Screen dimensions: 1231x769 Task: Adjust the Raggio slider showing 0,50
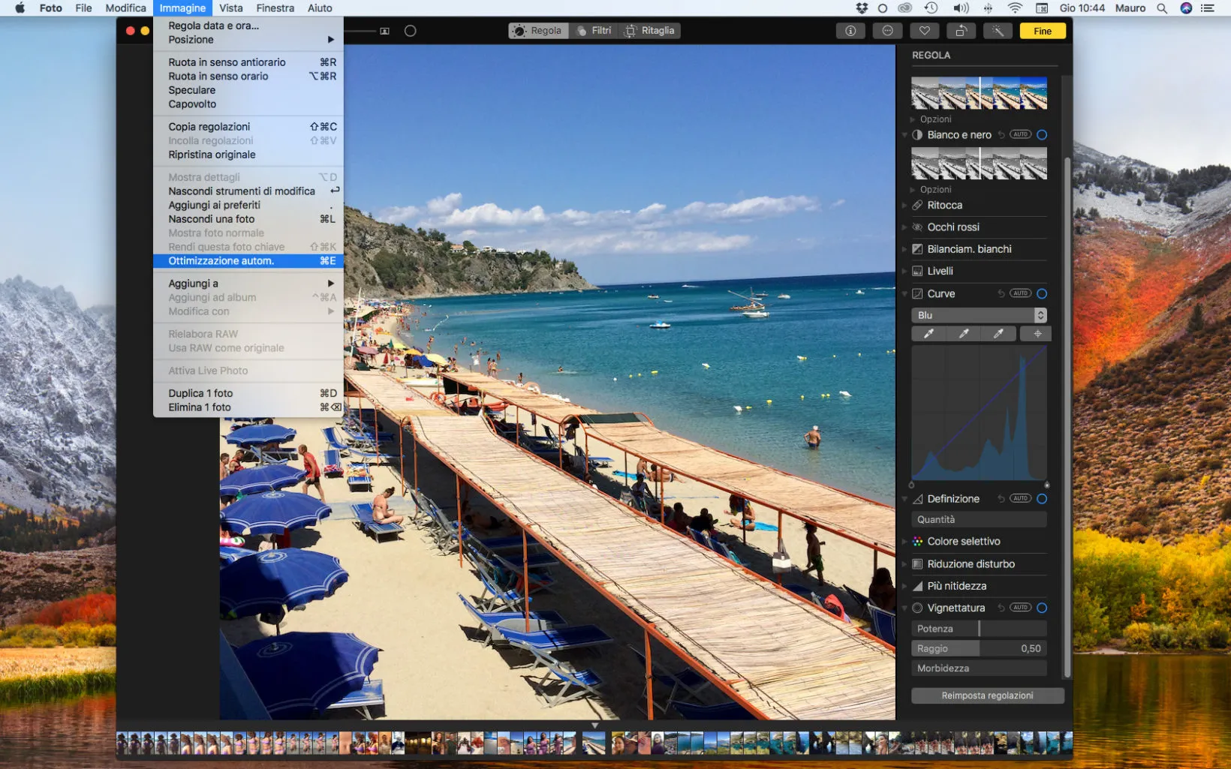[979, 648]
